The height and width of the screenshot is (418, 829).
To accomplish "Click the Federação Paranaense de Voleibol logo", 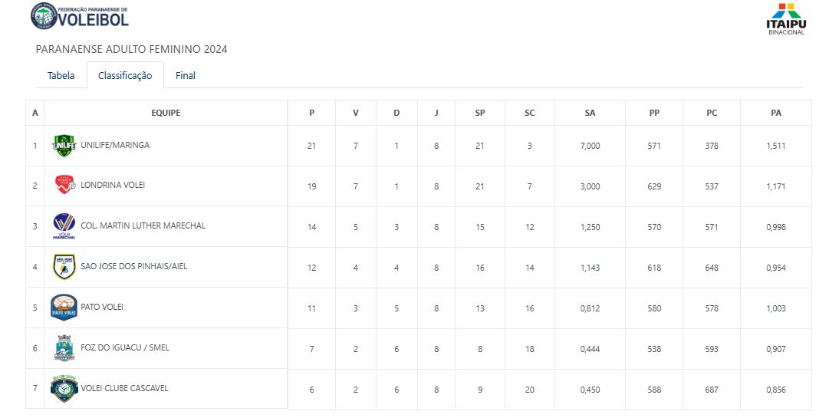I will [80, 15].
